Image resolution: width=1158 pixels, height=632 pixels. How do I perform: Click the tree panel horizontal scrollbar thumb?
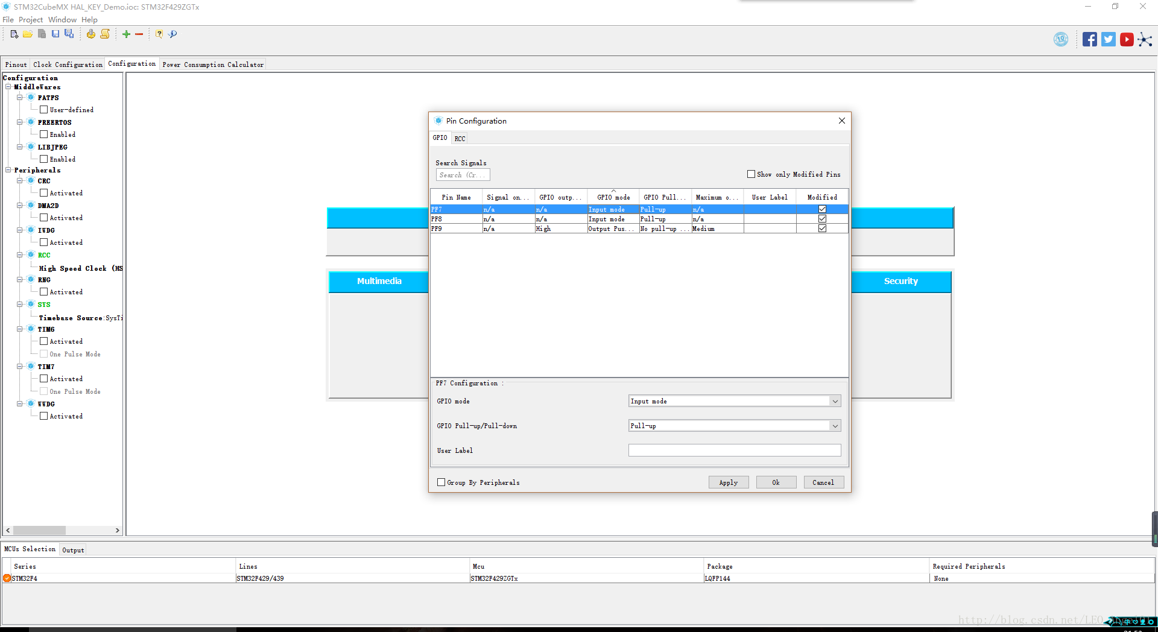39,531
